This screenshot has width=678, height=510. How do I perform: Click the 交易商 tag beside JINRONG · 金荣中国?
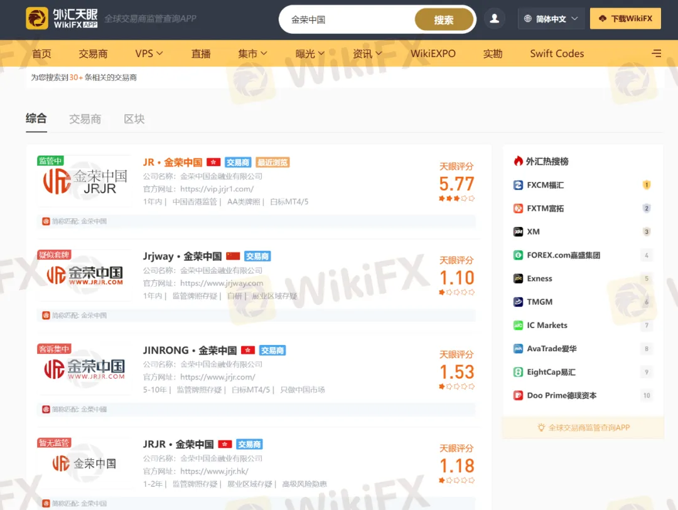coord(272,350)
